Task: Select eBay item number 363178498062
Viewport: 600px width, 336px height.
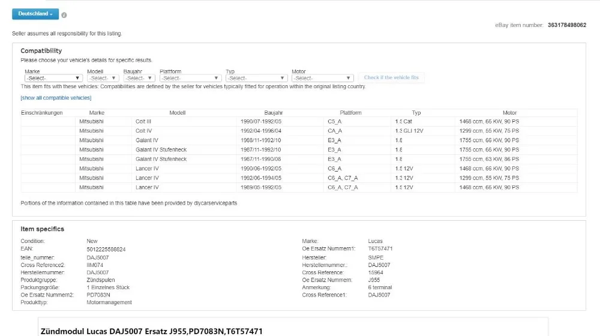Action: pos(567,25)
